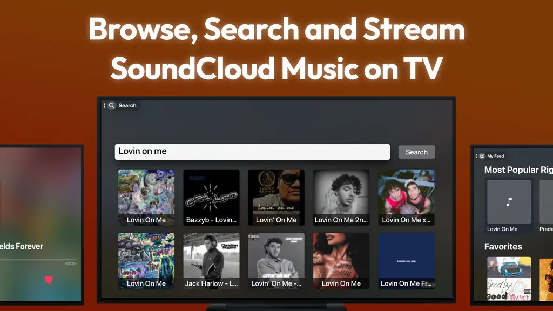Open the Jack Harlow - L... result
The image size is (553, 311).
(211, 261)
